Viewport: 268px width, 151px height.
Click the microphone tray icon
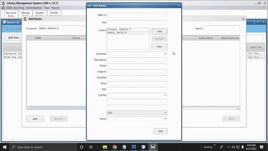(x=242, y=147)
